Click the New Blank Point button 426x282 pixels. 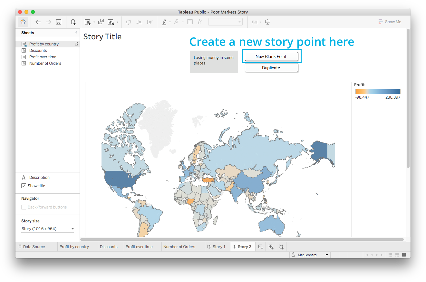(271, 56)
